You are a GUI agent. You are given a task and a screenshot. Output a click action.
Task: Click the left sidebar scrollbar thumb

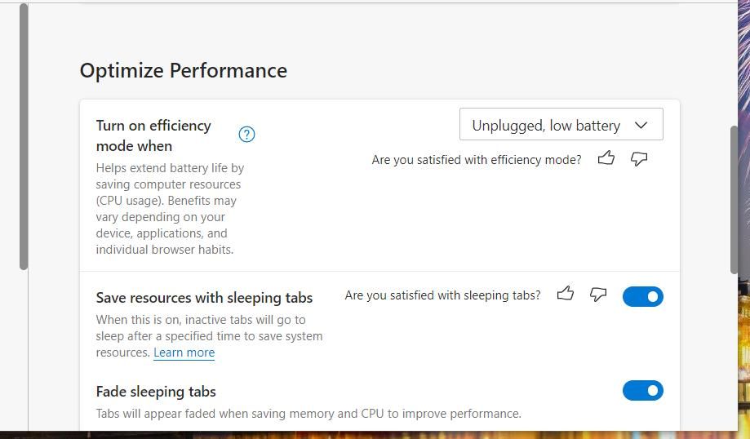[x=24, y=136]
